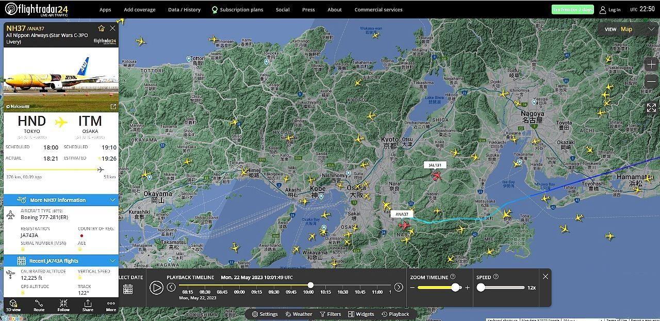Screen dimensions: 660x321
Task: Click registration JA743A text
Action: pyautogui.click(x=29, y=235)
